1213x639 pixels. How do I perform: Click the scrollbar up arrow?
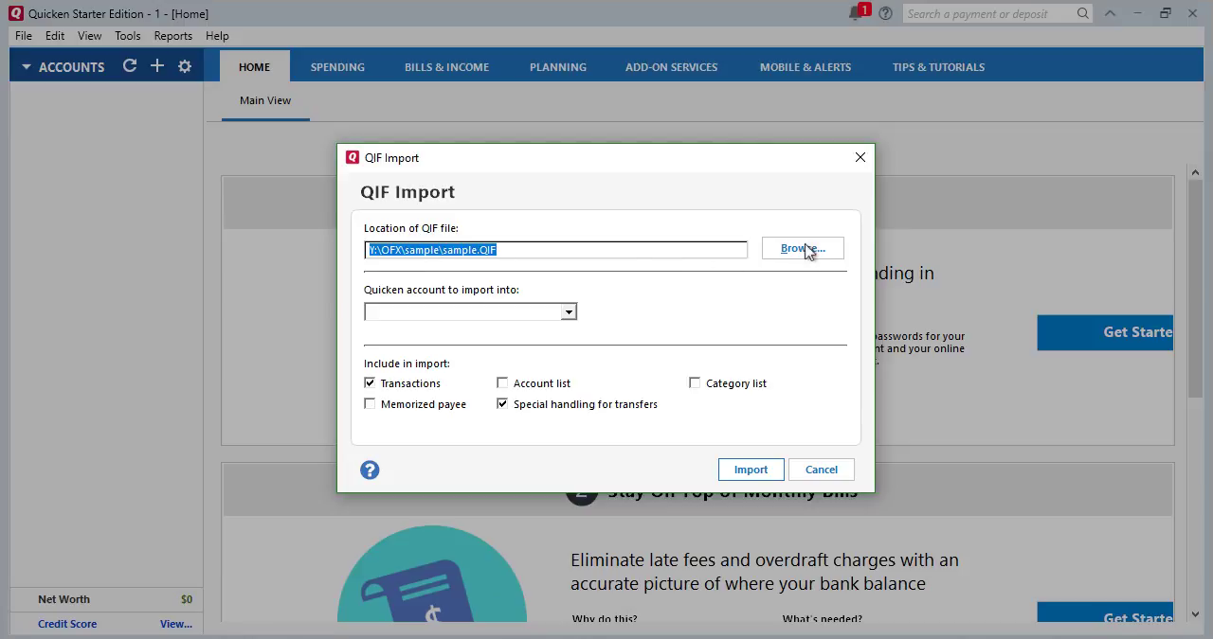[1195, 172]
